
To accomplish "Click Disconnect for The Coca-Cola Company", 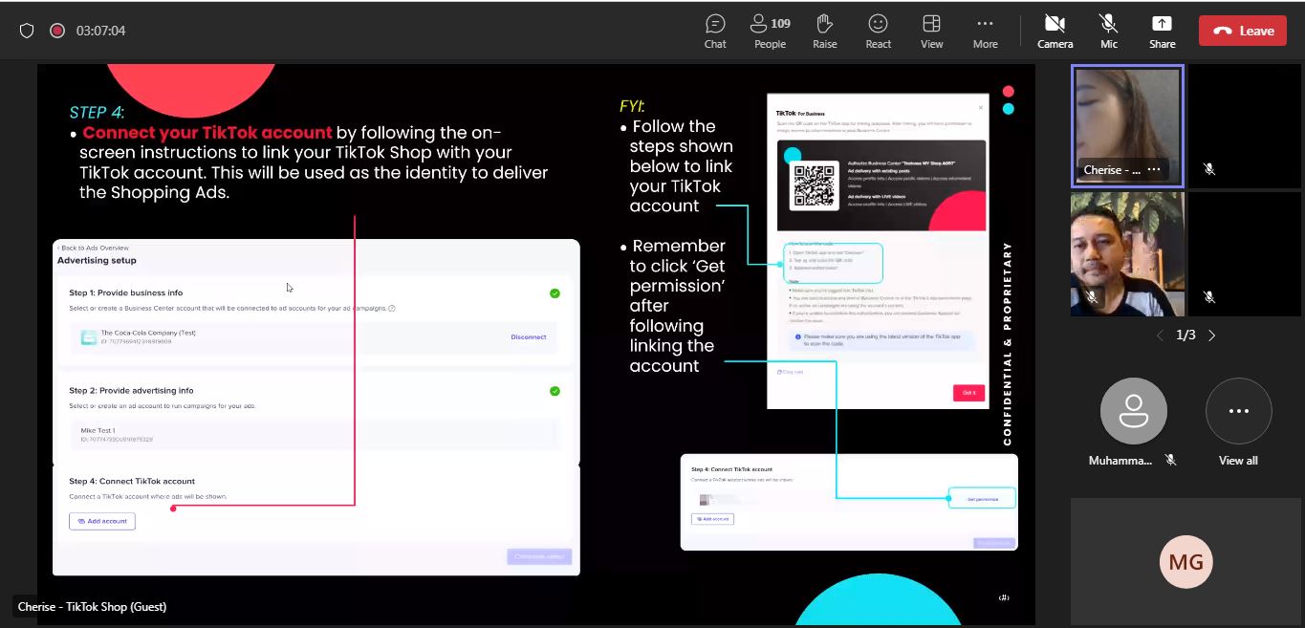I will click(x=529, y=337).
